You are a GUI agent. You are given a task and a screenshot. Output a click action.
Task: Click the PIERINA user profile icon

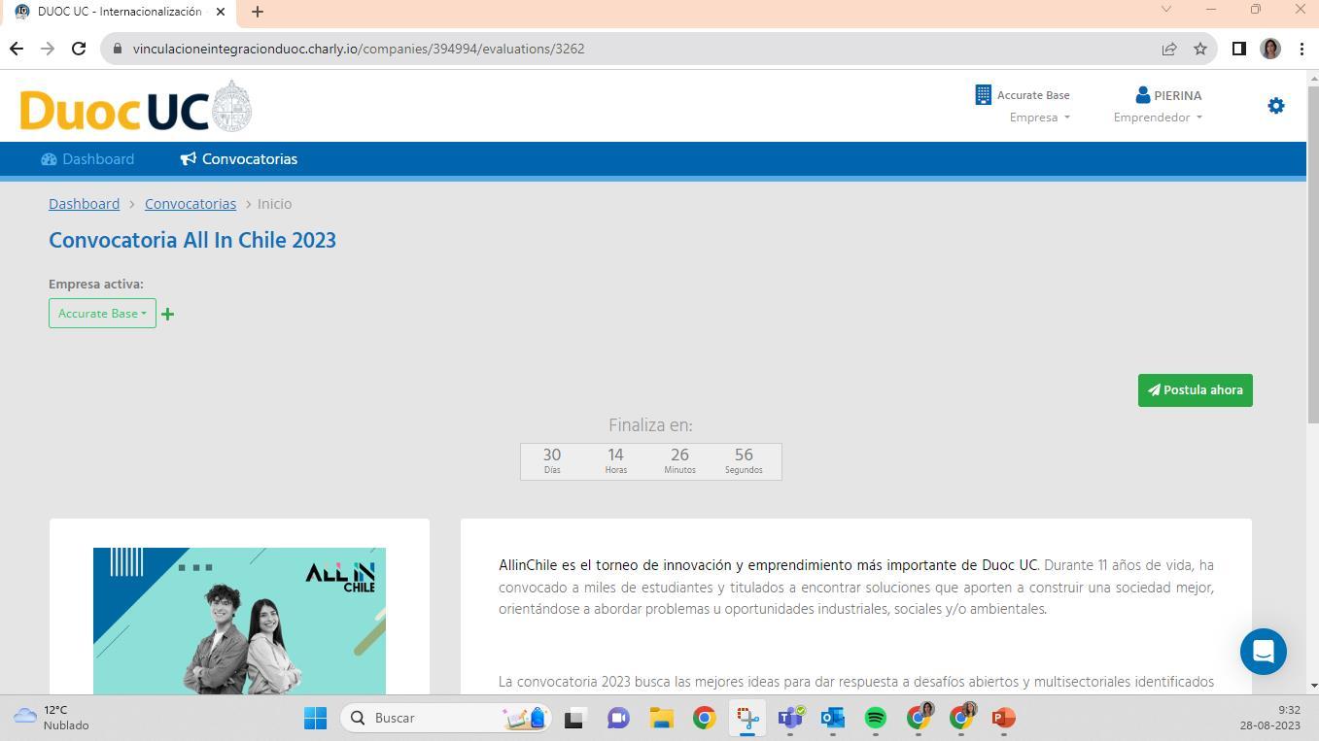[1143, 94]
